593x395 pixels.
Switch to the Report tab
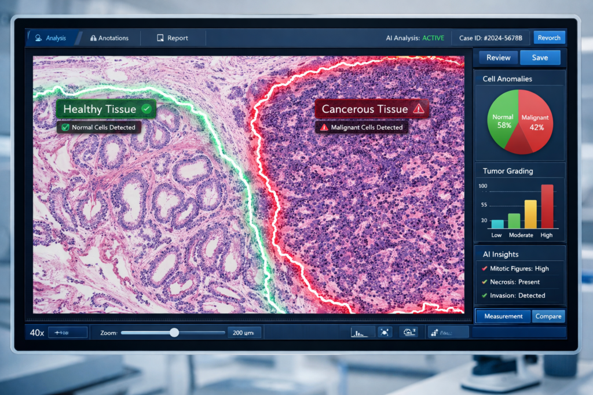tap(173, 38)
